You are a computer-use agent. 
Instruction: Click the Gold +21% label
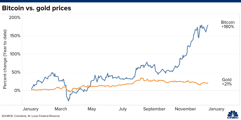(227, 82)
